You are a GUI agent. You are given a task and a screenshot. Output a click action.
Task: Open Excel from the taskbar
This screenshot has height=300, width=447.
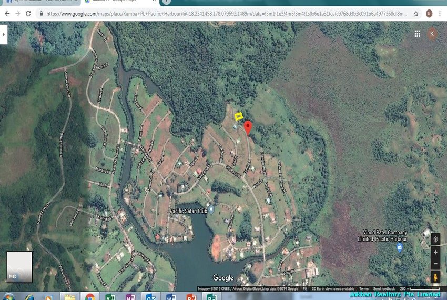pyautogui.click(x=110, y=297)
